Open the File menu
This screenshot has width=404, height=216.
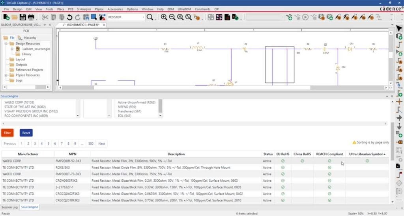(6, 9)
